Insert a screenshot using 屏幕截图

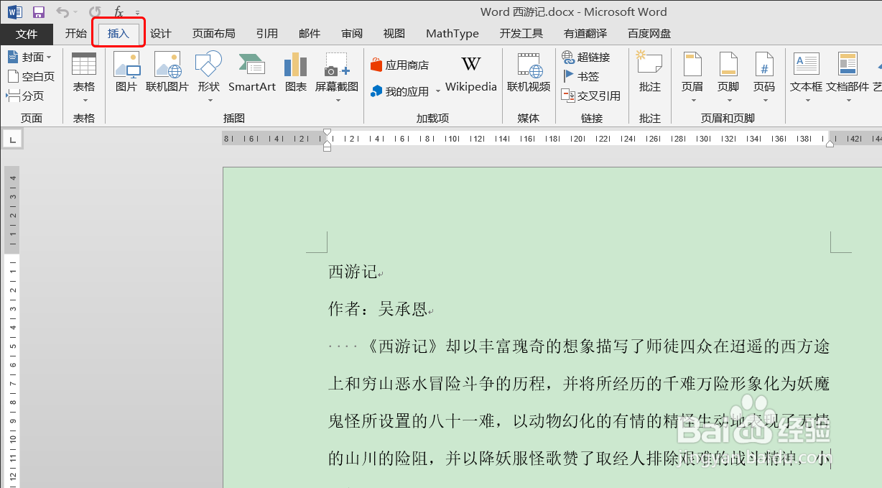[332, 72]
